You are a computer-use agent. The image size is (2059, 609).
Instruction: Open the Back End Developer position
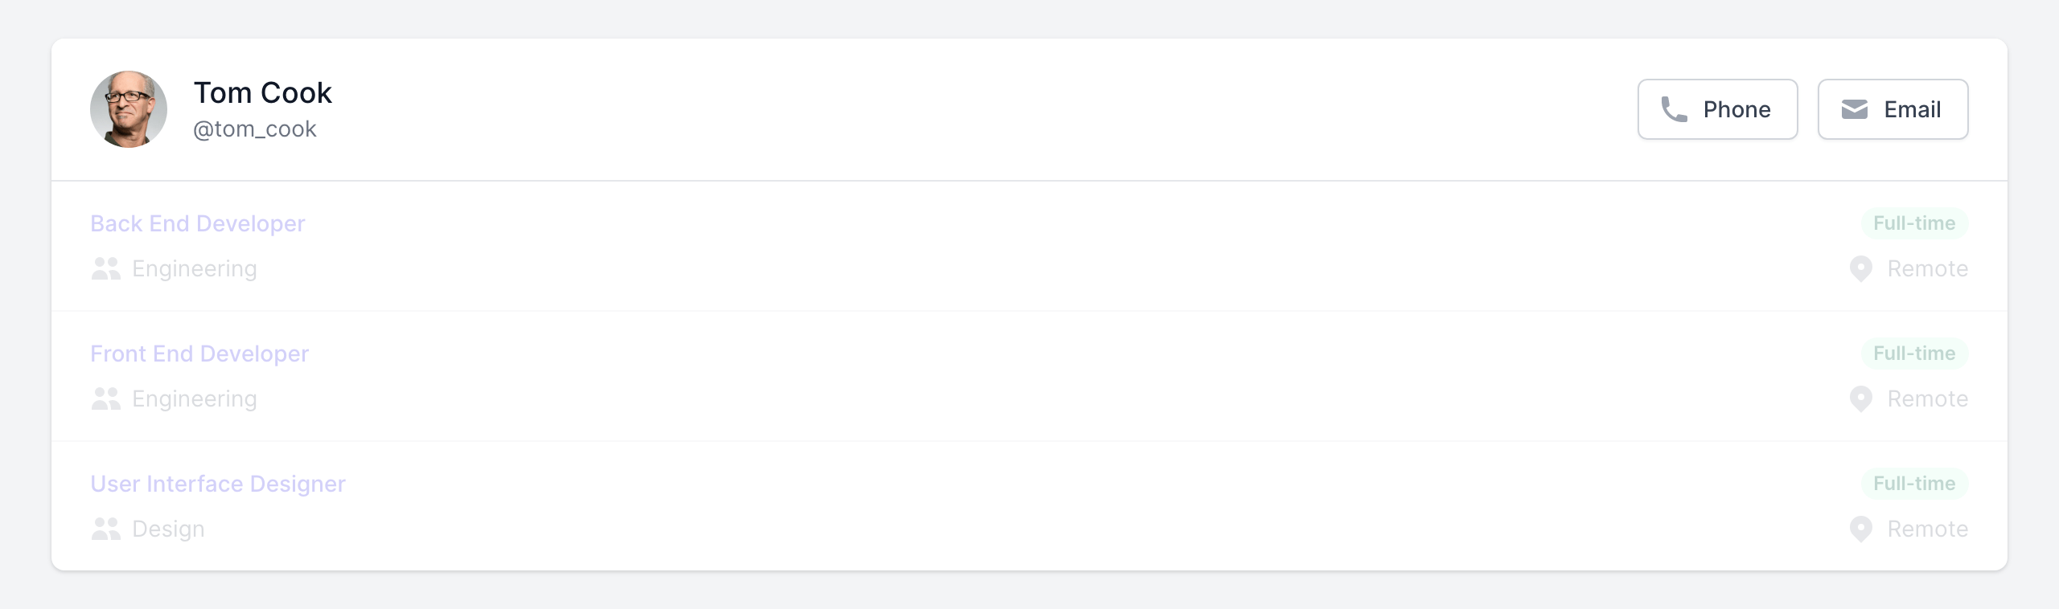[x=198, y=223]
